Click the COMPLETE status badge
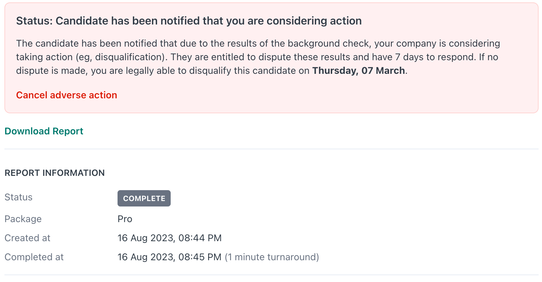542x282 pixels. (144, 198)
